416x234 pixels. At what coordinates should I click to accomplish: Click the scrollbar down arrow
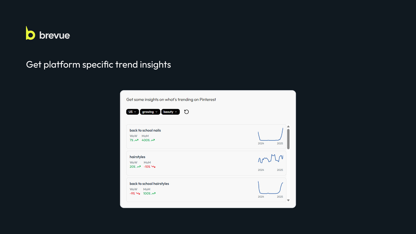[x=289, y=200]
